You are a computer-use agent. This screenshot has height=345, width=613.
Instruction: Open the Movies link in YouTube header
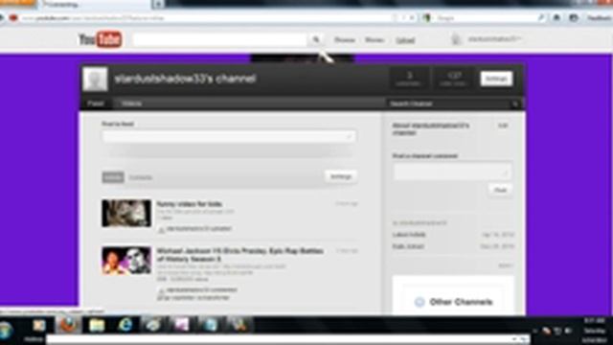tap(375, 40)
